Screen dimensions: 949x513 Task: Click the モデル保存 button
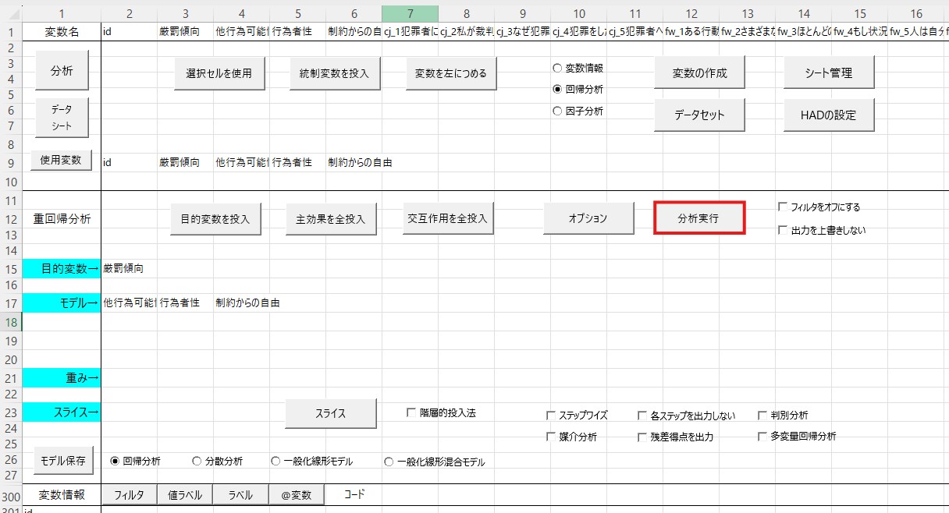click(x=63, y=461)
